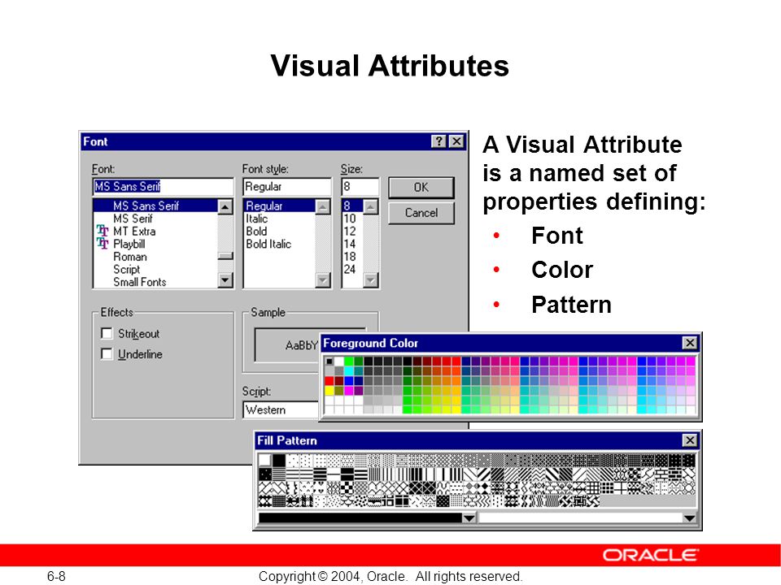Image resolution: width=781 pixels, height=585 pixels.
Task: Select Italic in Font style list
Action: point(257,219)
